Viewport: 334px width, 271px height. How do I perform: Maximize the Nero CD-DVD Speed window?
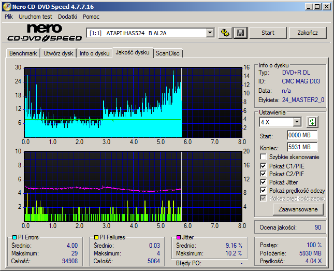[317, 7]
